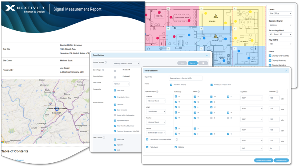The image size is (300, 167).
Task: Open the Public Safety DAQ key metric dropdown
Action: (252, 148)
